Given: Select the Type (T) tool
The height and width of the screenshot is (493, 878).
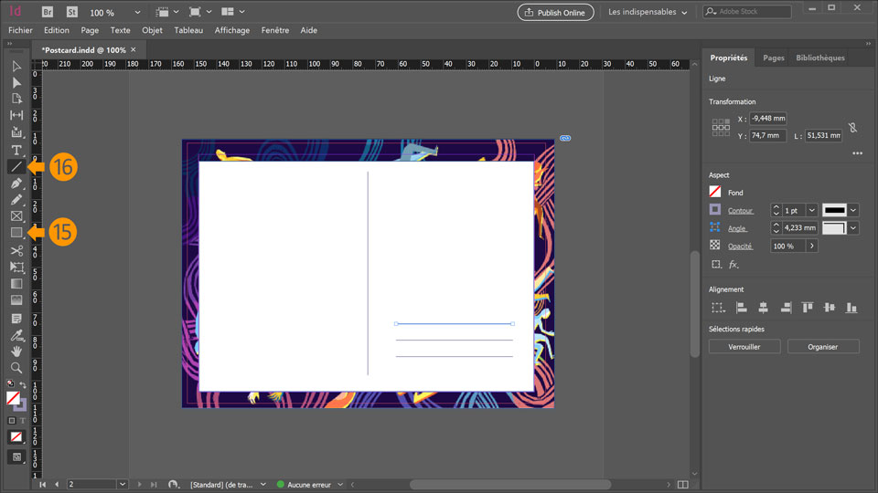Looking at the screenshot, I should (x=16, y=150).
